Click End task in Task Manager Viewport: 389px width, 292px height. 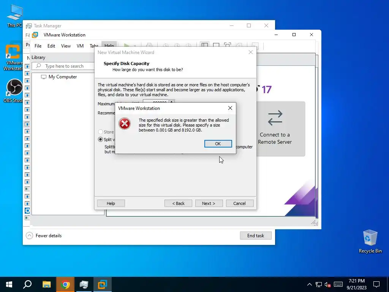pyautogui.click(x=256, y=236)
